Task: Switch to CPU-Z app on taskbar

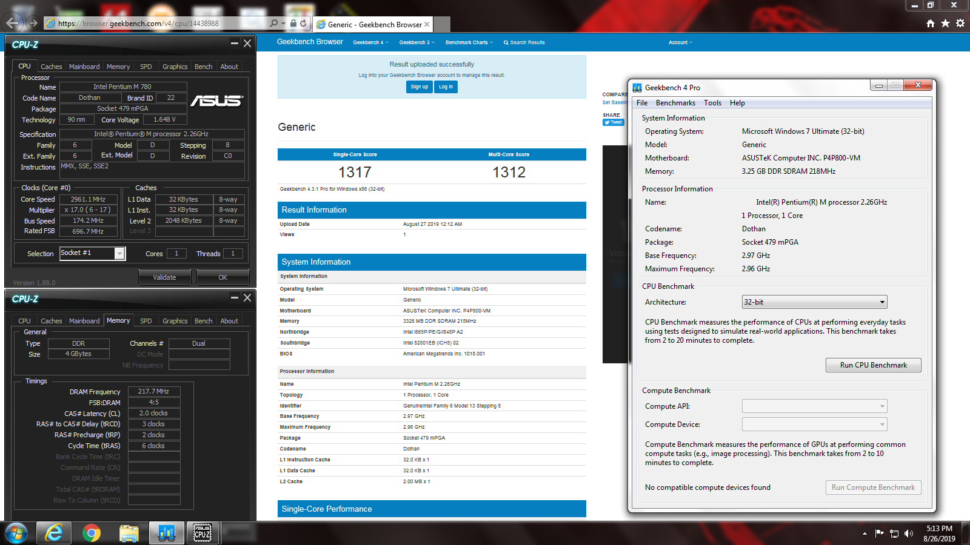Action: (202, 533)
